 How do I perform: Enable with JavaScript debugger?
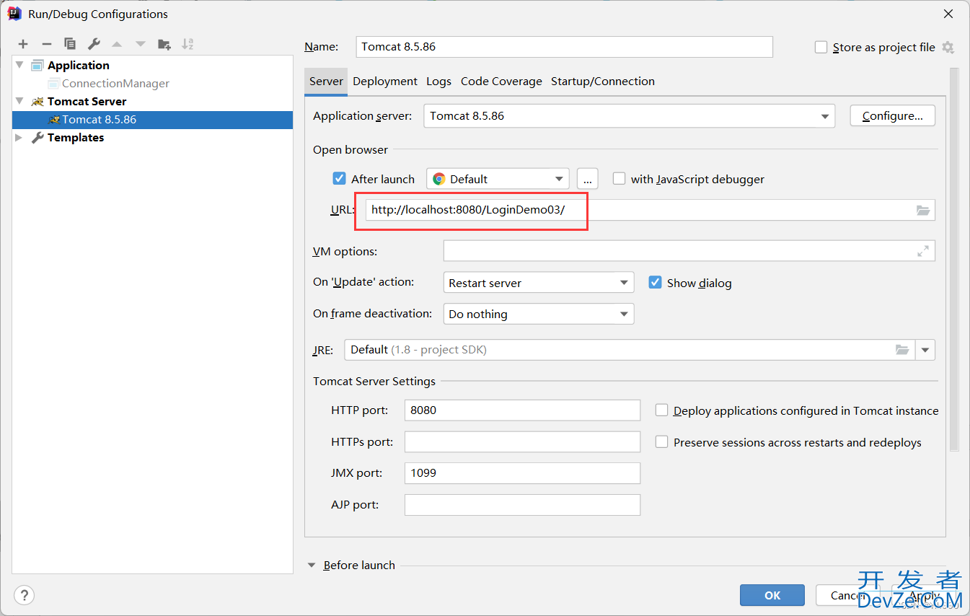click(x=619, y=179)
